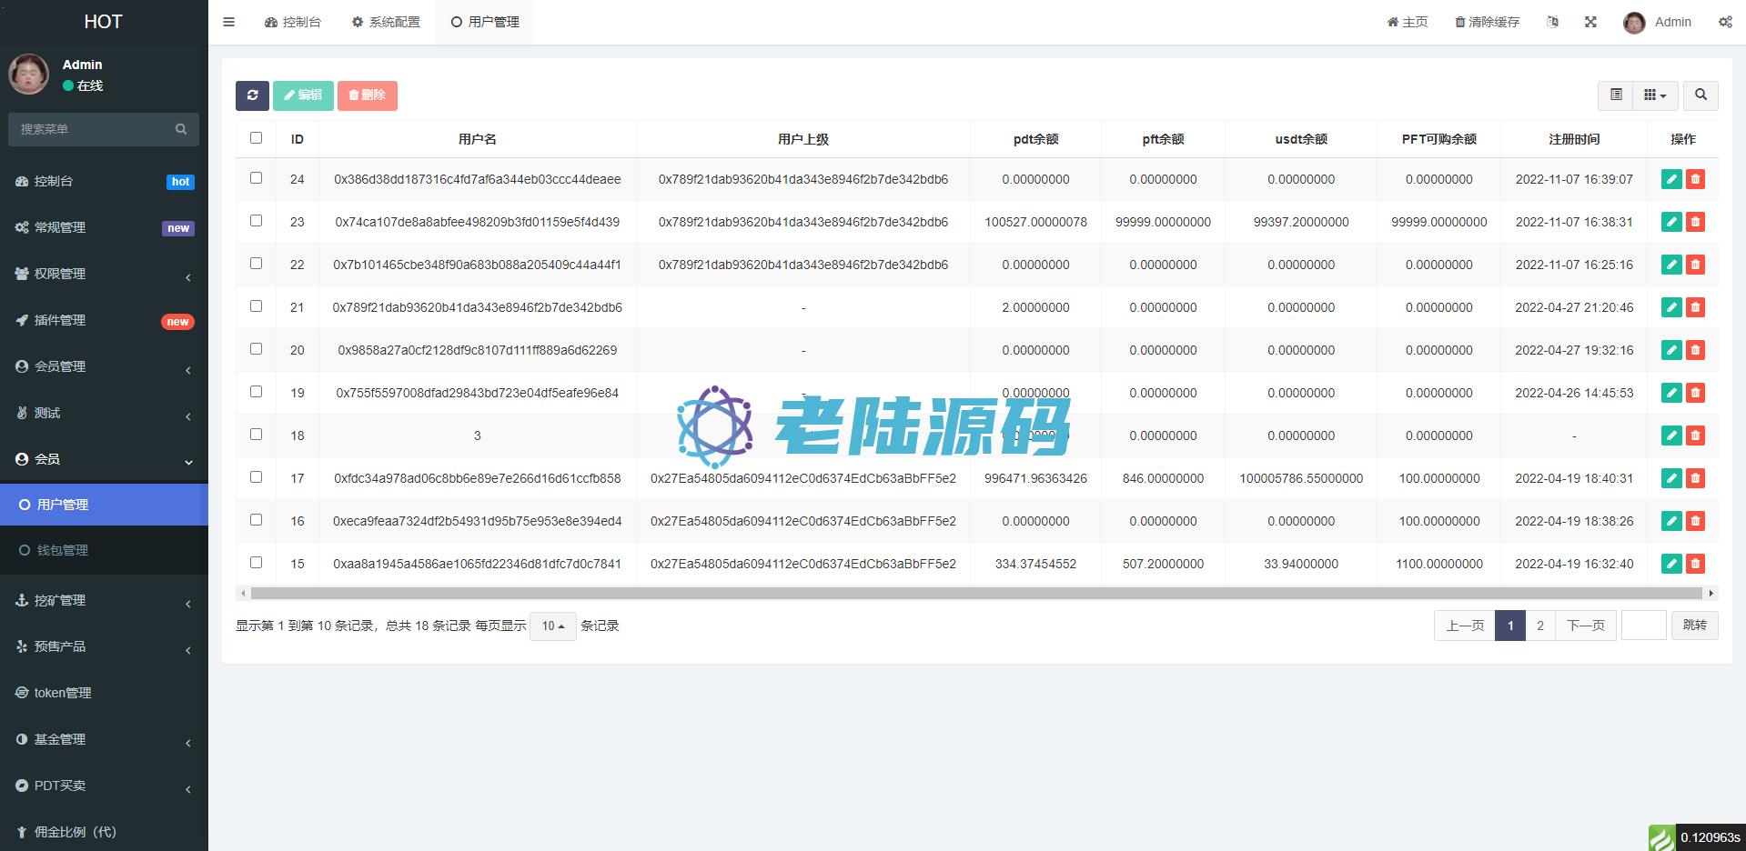
Task: Click the 清除缓存 link in header
Action: 1487,22
